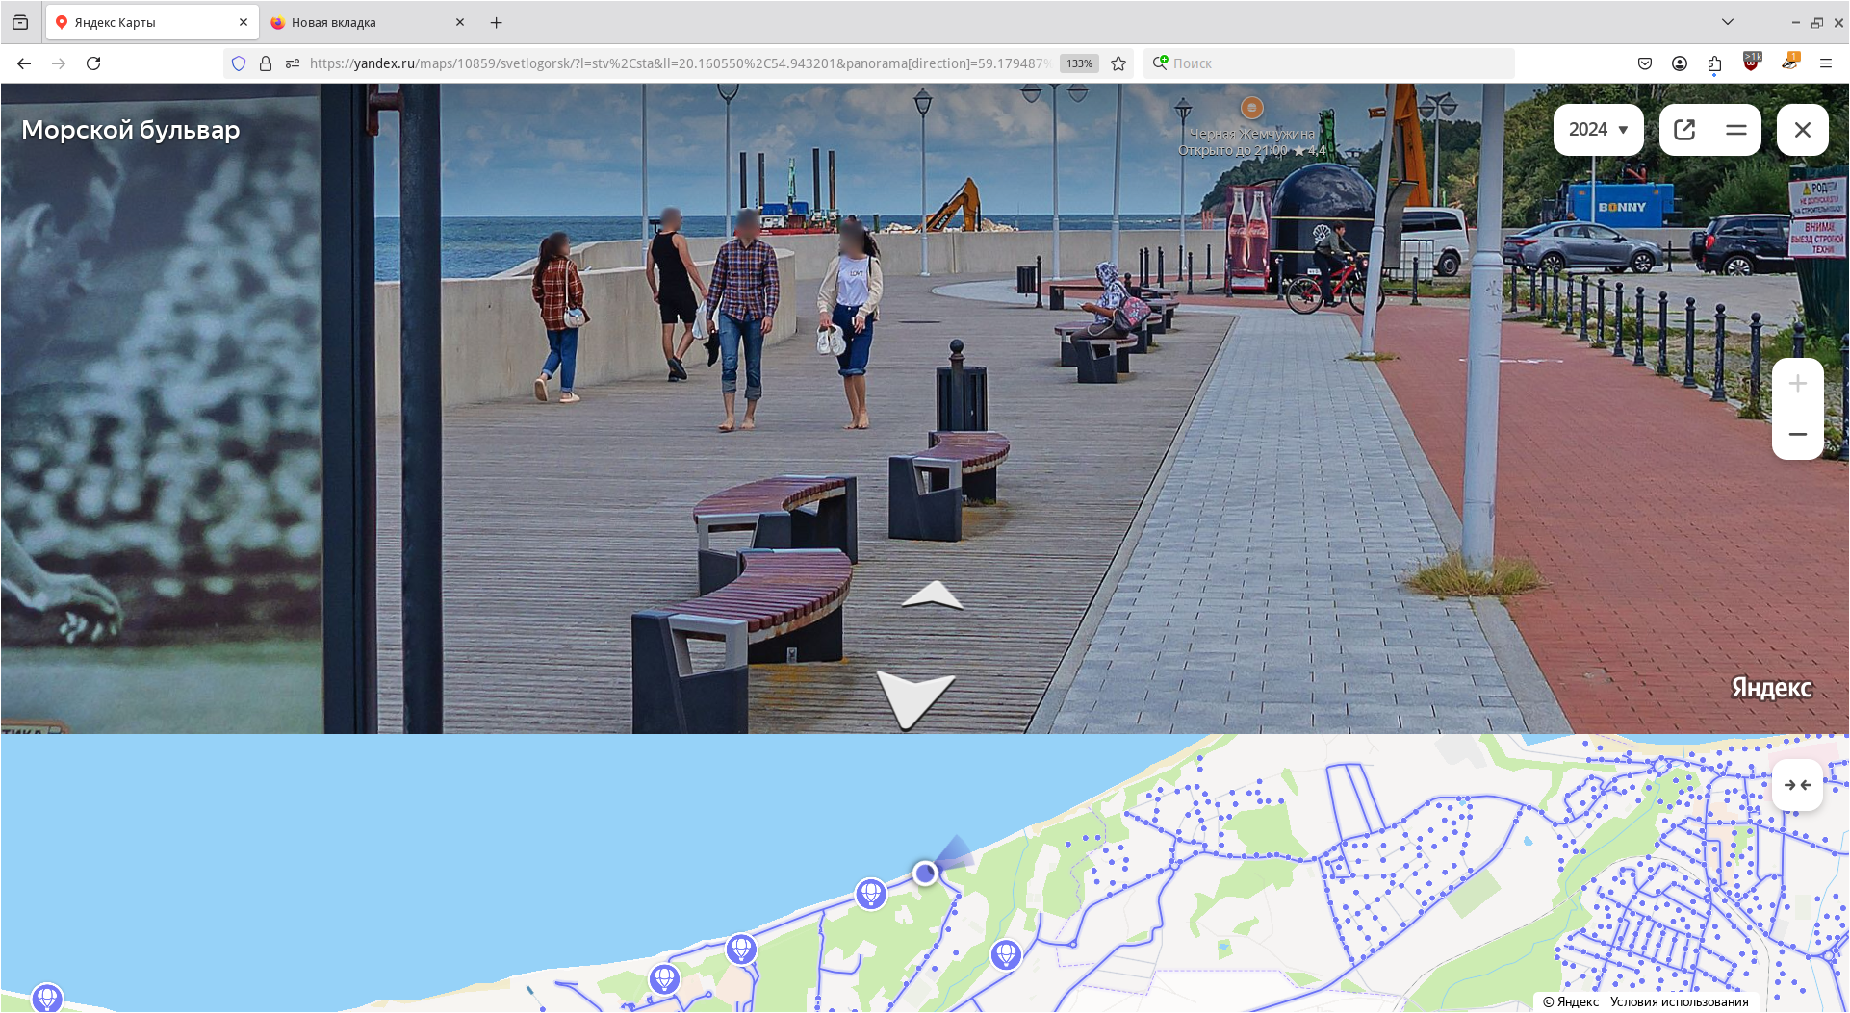The height and width of the screenshot is (1013, 1850).
Task: Click the orange place marker above Черная Жемчужина
Action: tap(1251, 108)
